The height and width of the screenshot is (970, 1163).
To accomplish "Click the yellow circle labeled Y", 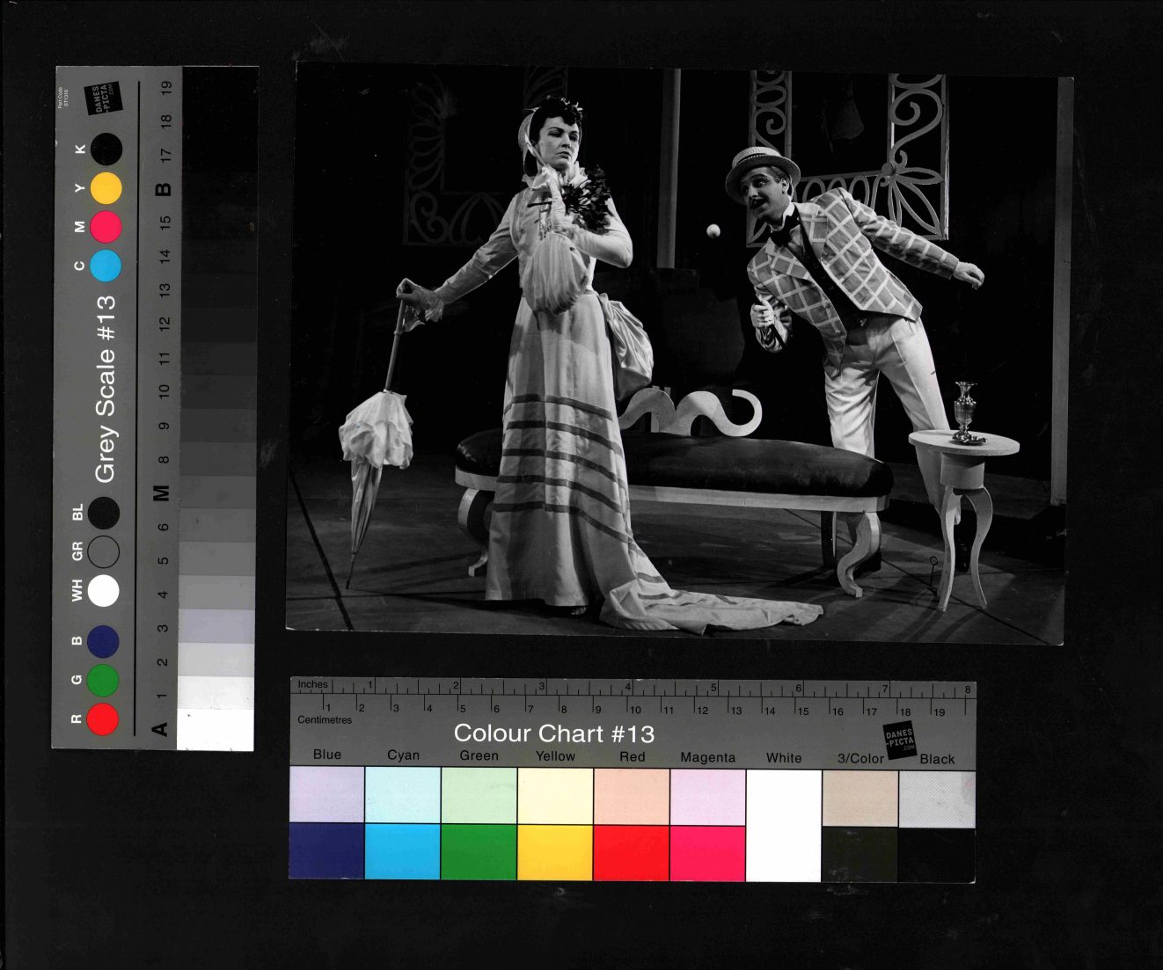I will coord(106,188).
